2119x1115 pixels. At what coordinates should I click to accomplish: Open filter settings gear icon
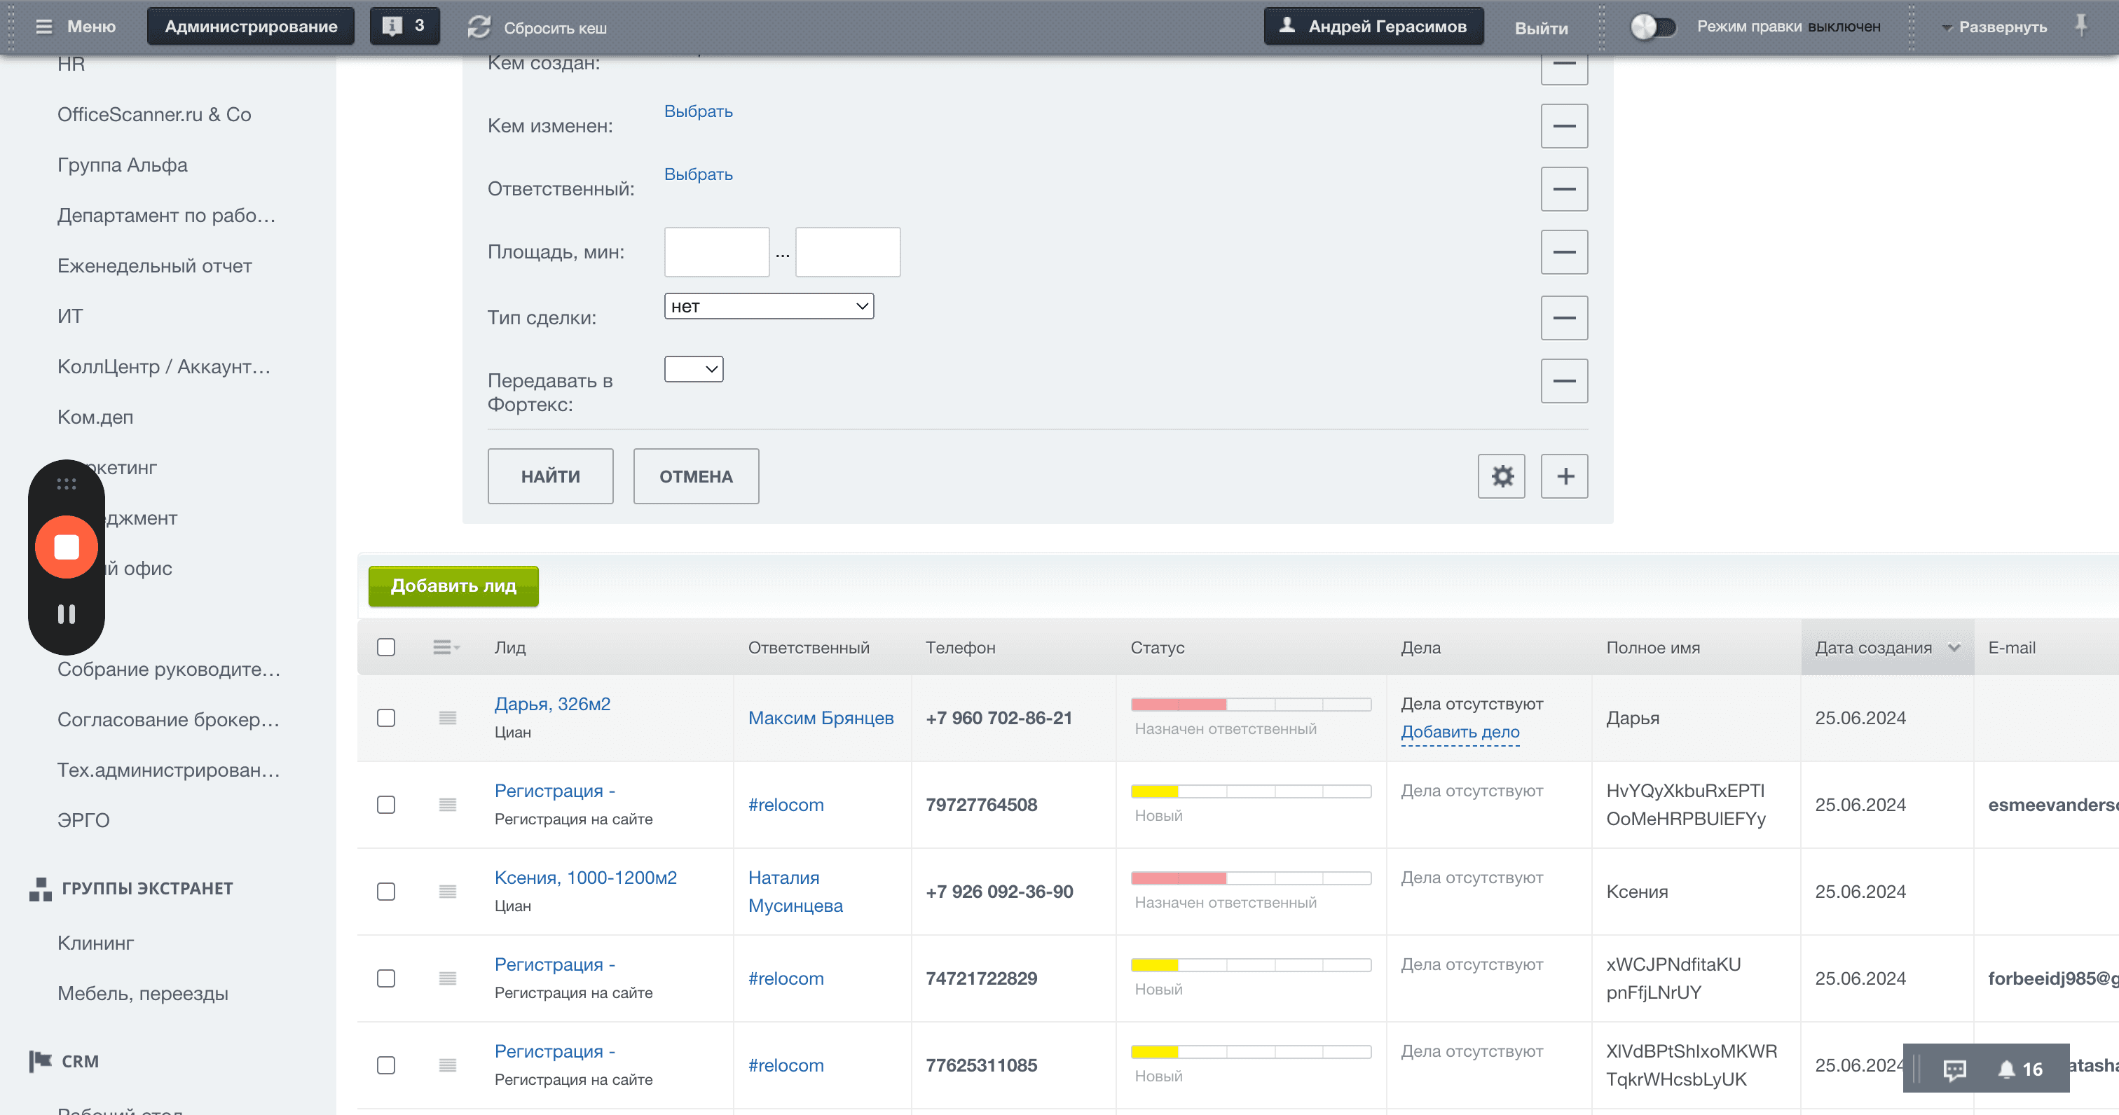1501,476
